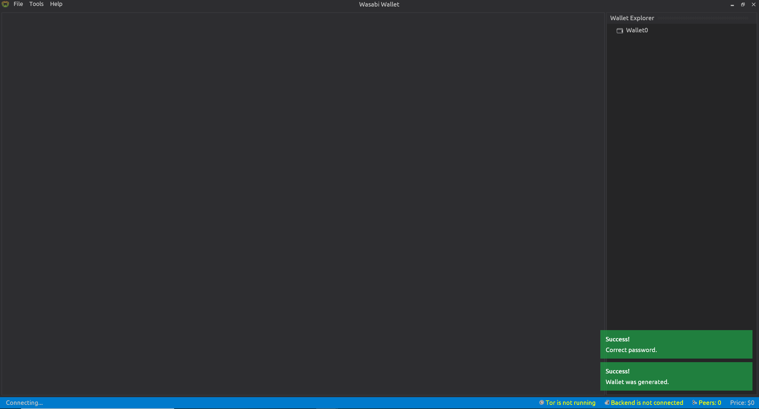759x409 pixels.
Task: Open the Tools menu
Action: tap(36, 4)
